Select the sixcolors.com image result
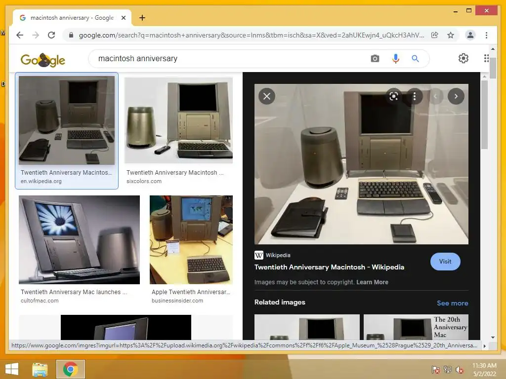 click(178, 120)
